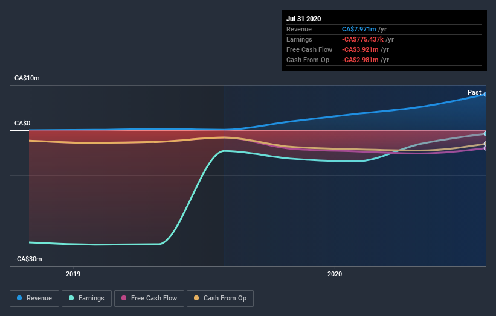This screenshot has width=496, height=316.
Task: Click the orange Cash From Op endpoint marker
Action: 486,144
